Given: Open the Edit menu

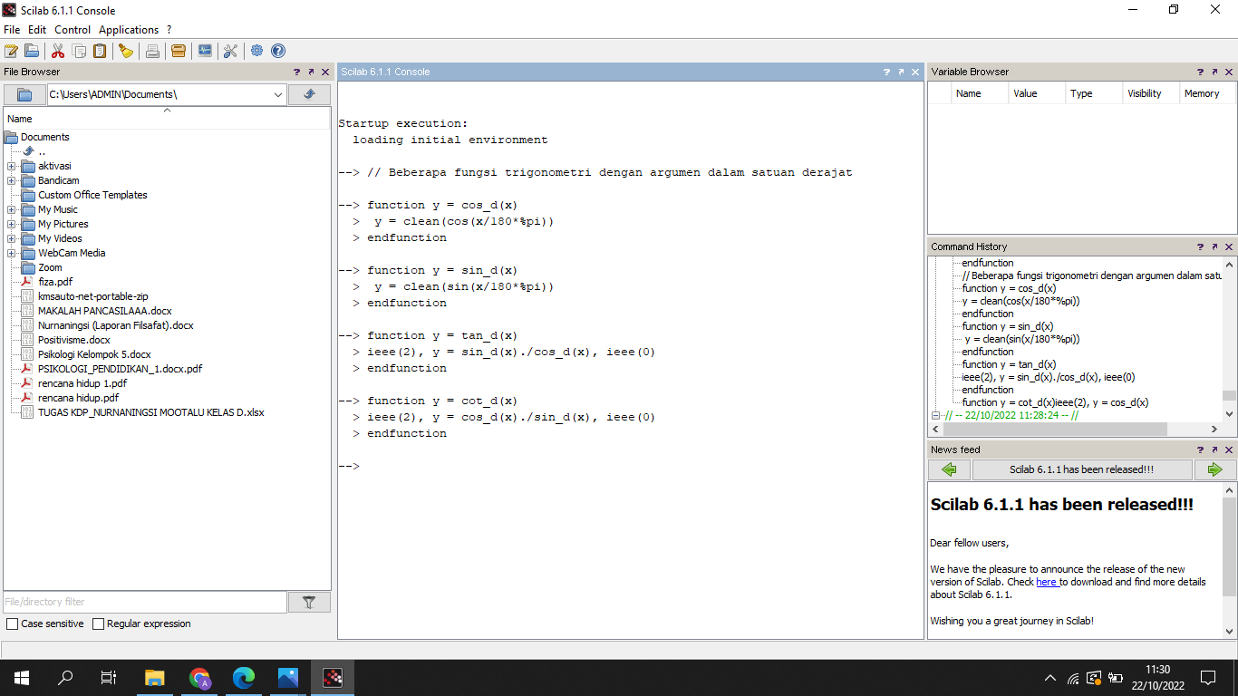Looking at the screenshot, I should point(37,30).
